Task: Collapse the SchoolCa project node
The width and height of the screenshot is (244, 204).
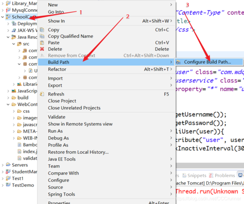Action: (x=2, y=17)
